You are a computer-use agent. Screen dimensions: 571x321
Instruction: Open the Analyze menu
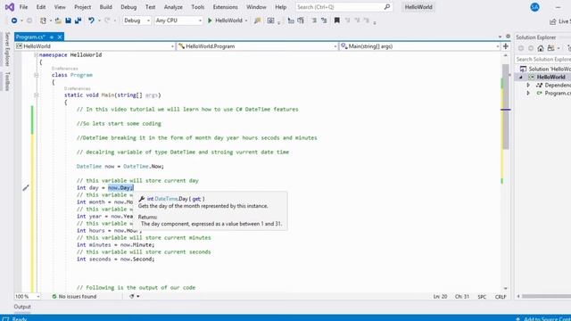(173, 7)
